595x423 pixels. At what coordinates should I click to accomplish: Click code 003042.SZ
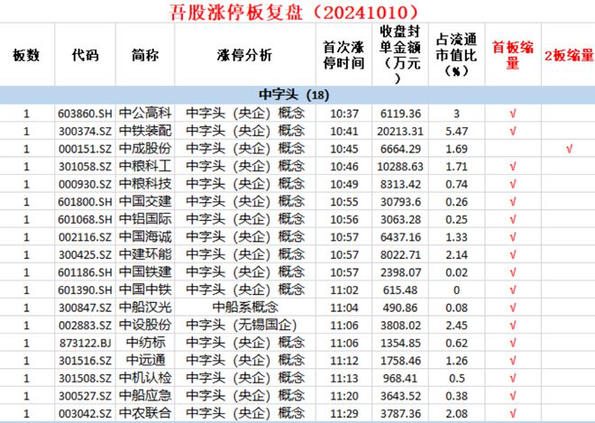(x=85, y=414)
